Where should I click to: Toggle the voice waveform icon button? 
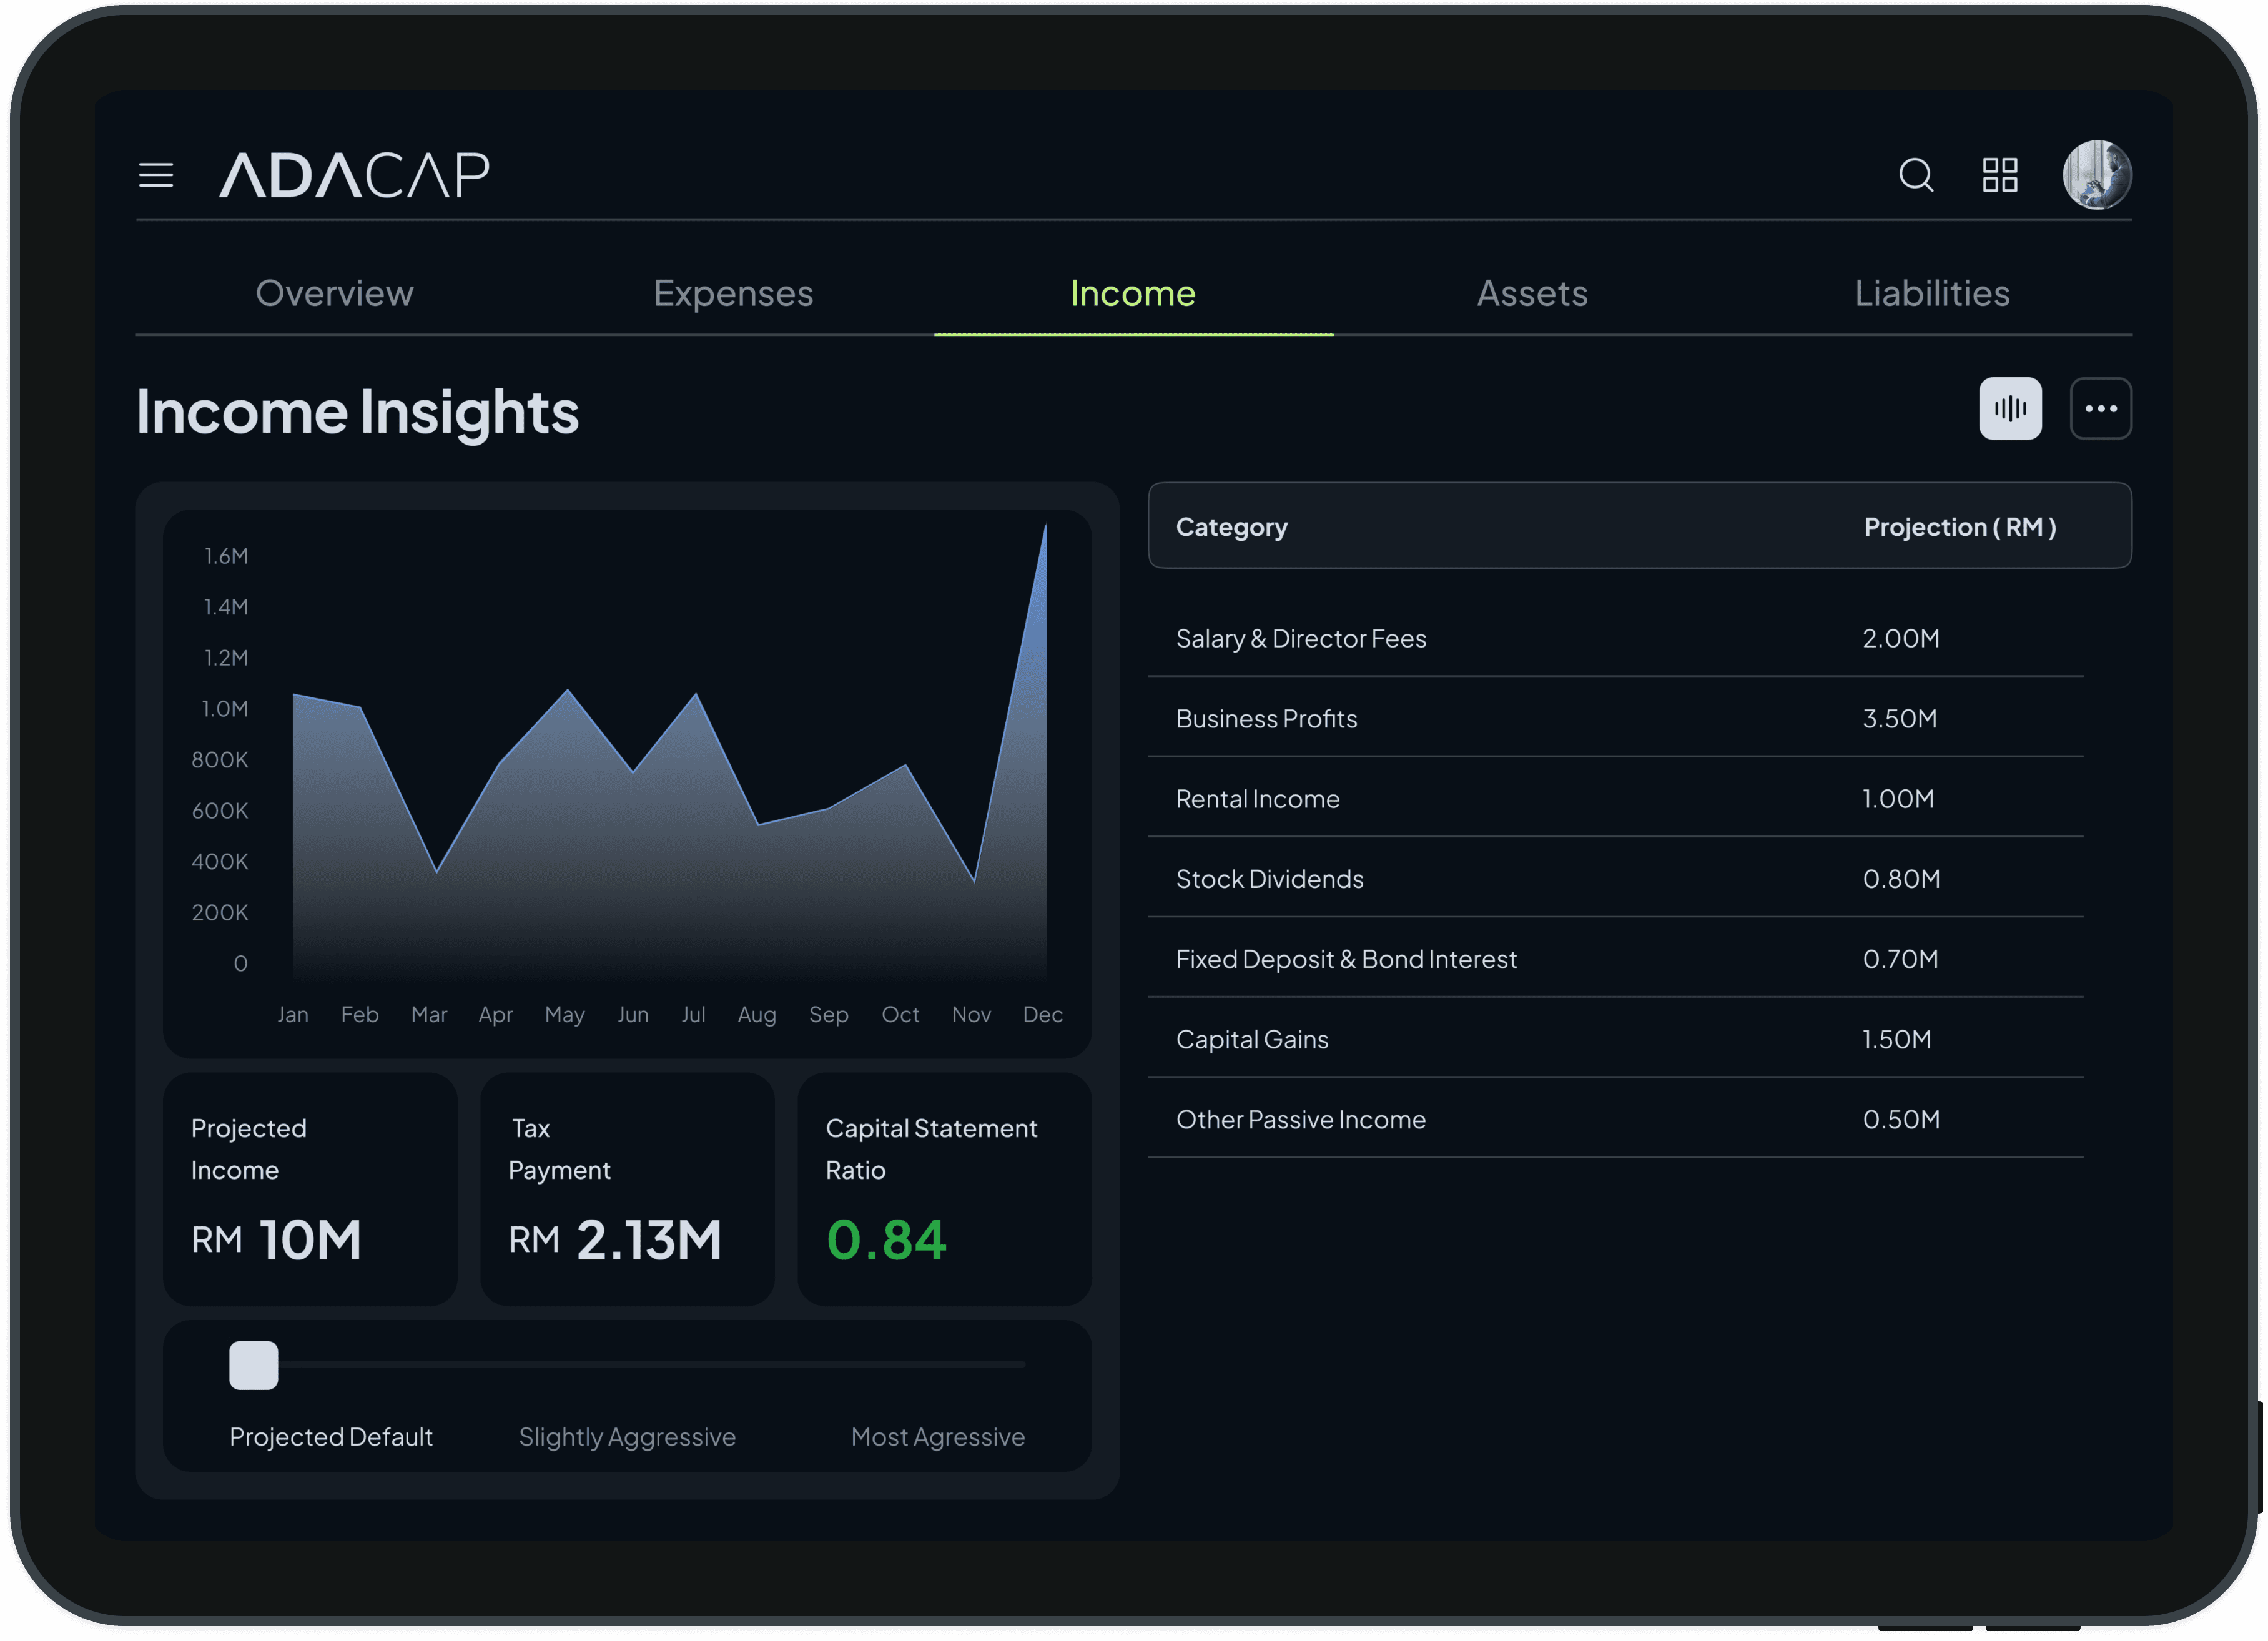(2010, 408)
